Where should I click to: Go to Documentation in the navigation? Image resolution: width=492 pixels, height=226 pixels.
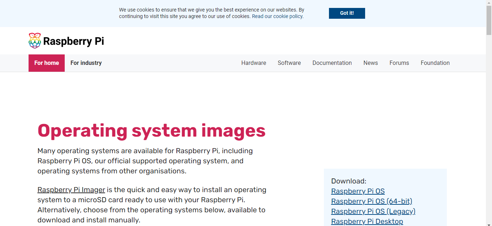[332, 63]
